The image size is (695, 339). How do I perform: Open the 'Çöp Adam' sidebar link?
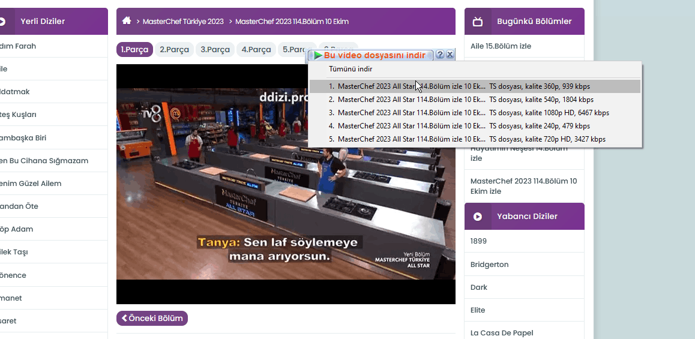[16, 229]
